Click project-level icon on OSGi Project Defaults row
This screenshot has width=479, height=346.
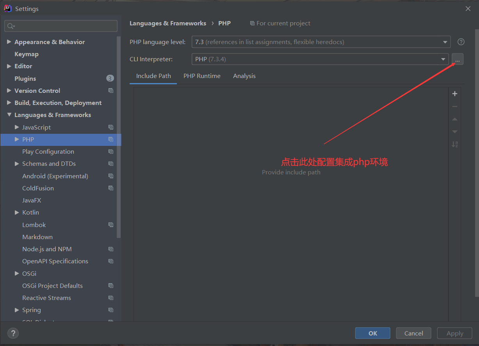click(x=111, y=286)
